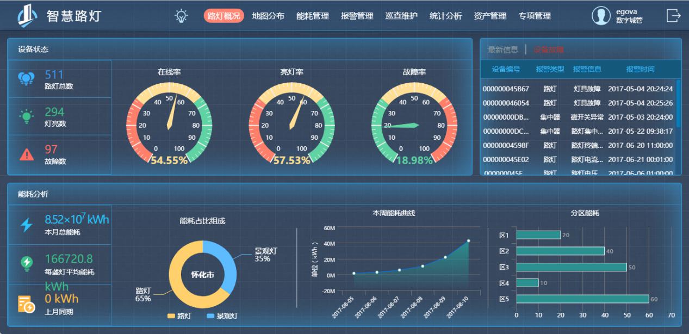Click the red 故障数 warning triangle icon
Viewport: 689px width, 334px height.
click(x=26, y=154)
